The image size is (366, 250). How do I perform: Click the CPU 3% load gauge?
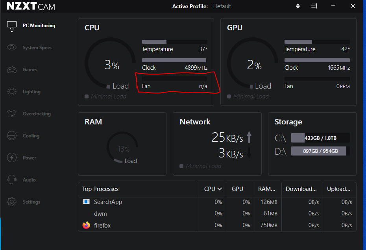pos(110,63)
